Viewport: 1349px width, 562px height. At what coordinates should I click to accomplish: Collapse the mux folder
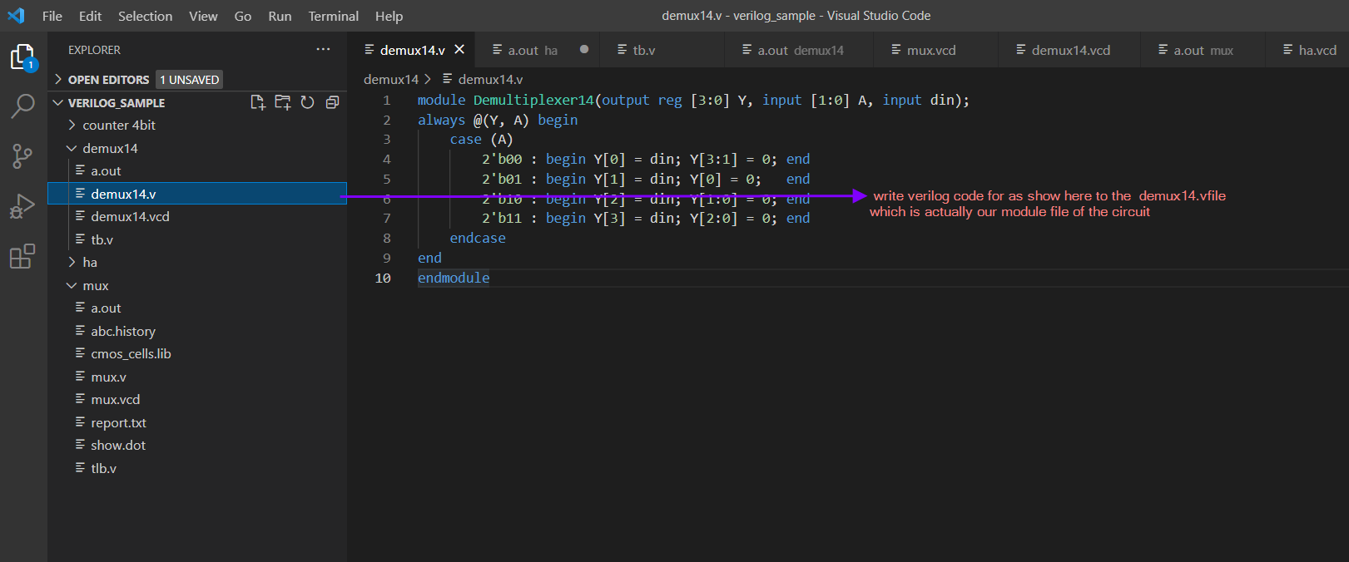[x=96, y=285]
